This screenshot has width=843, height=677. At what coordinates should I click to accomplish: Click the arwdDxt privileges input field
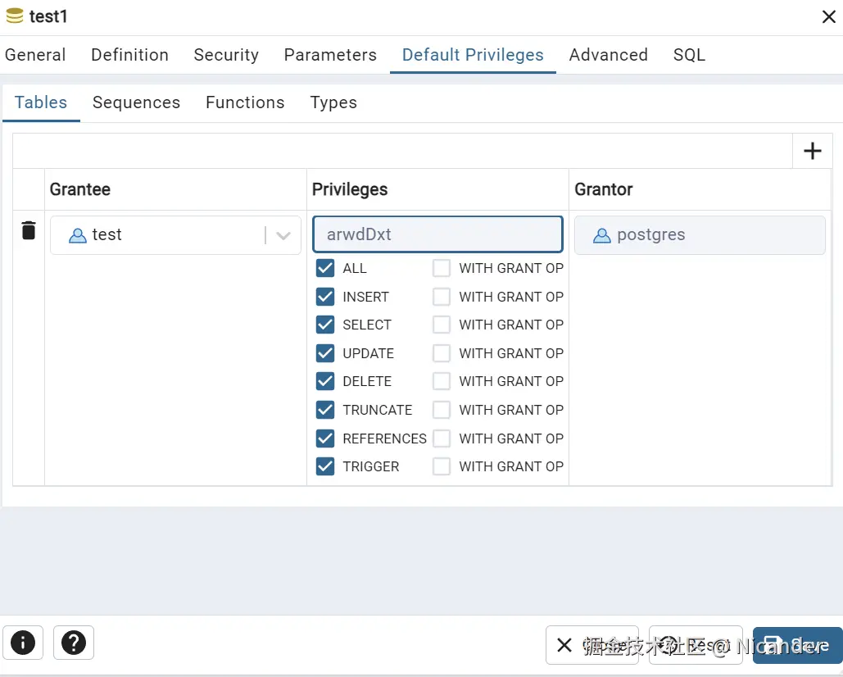pyautogui.click(x=437, y=234)
